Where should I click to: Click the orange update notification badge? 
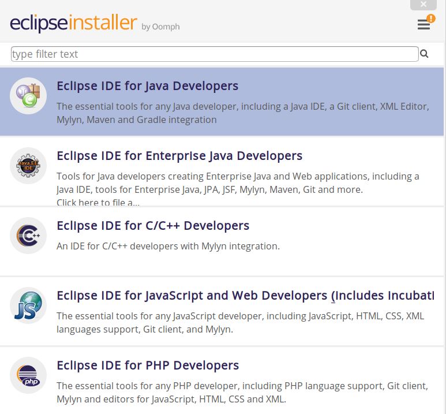pos(430,18)
